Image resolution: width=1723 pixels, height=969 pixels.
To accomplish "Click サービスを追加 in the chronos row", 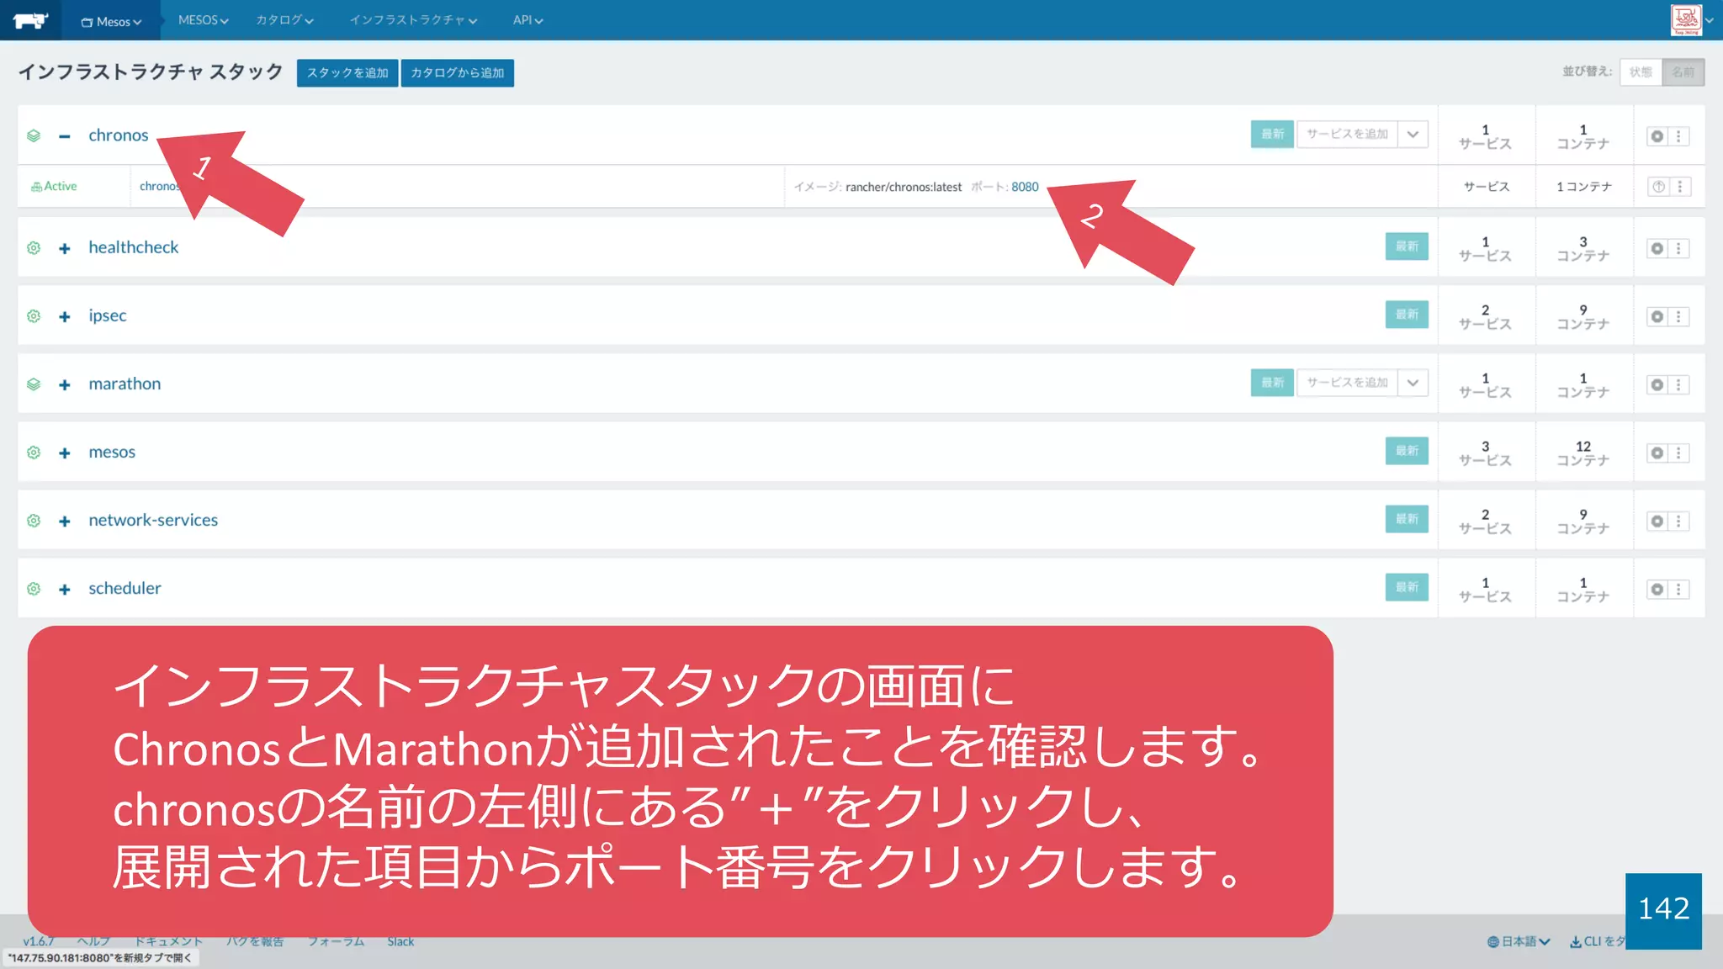I will coord(1347,135).
